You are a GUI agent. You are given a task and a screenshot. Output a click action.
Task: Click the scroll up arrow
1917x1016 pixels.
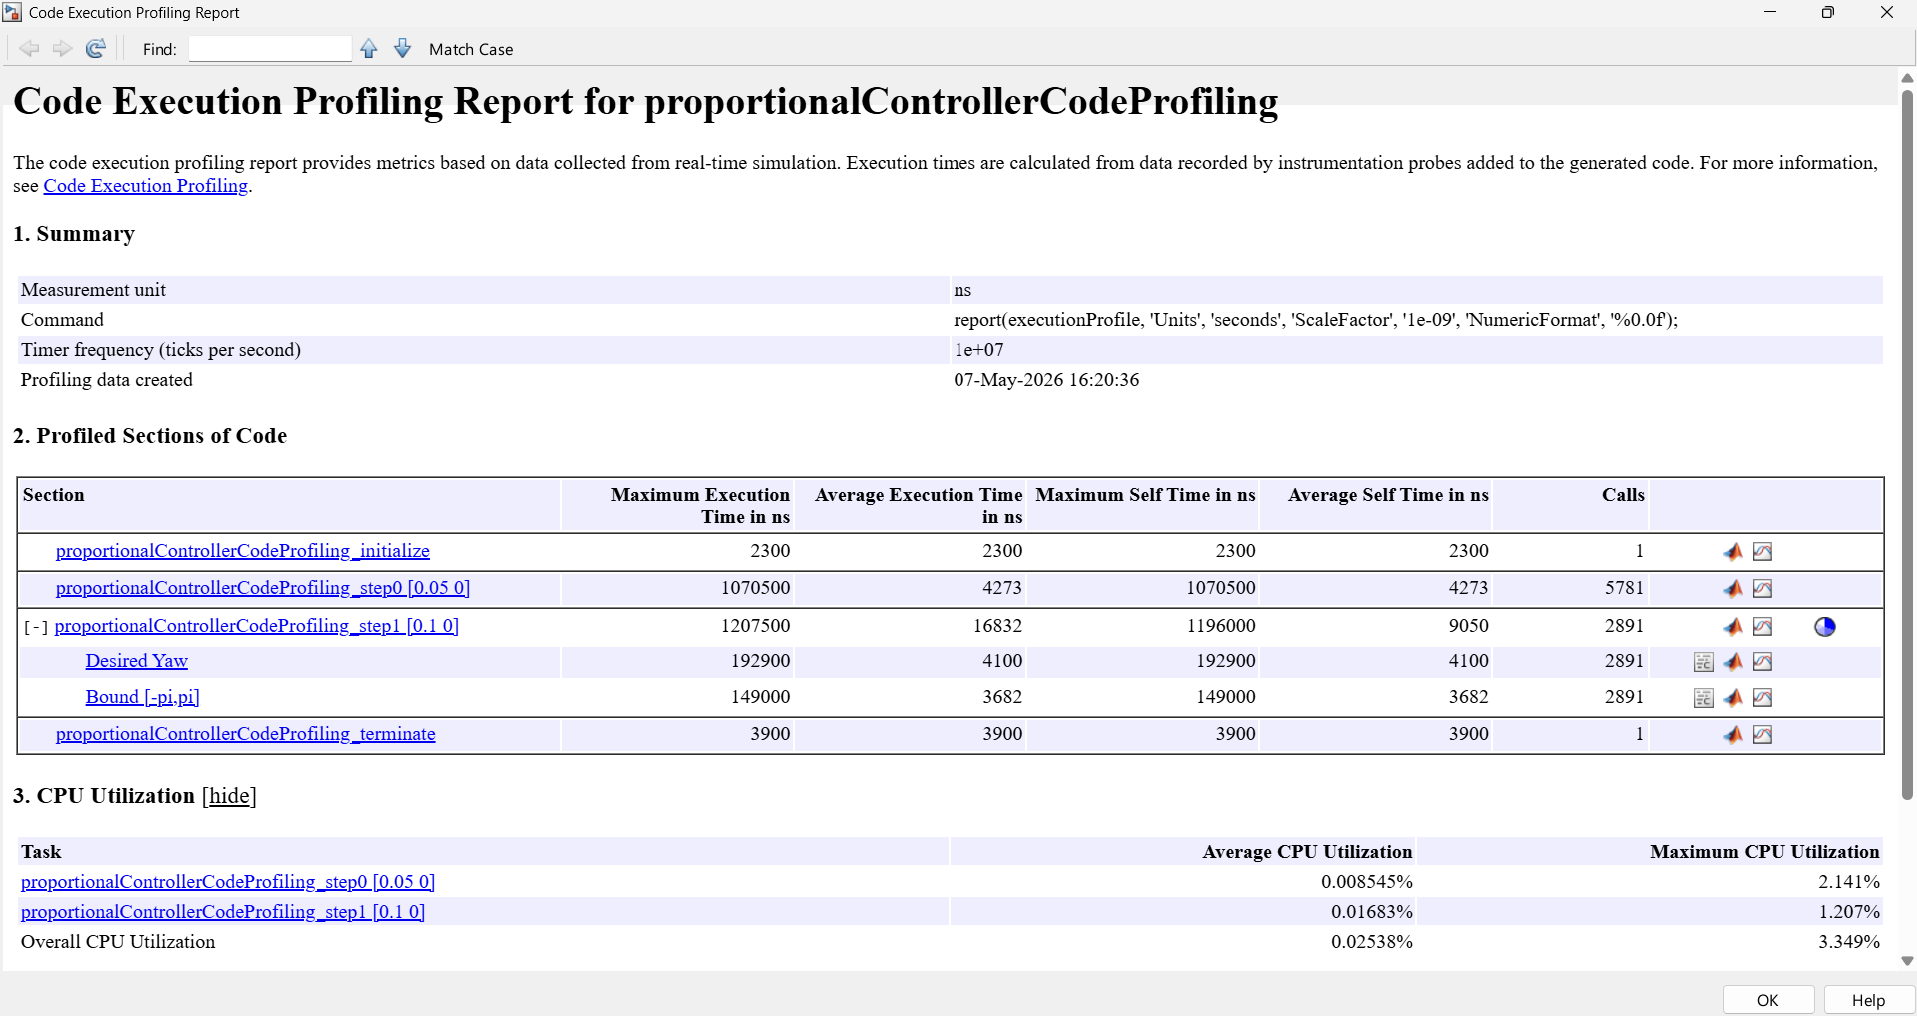pos(1907,78)
